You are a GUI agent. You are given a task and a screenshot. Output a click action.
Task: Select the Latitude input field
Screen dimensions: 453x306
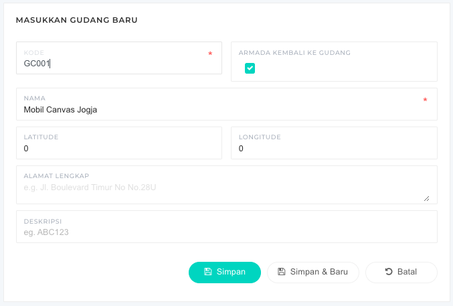(x=118, y=149)
